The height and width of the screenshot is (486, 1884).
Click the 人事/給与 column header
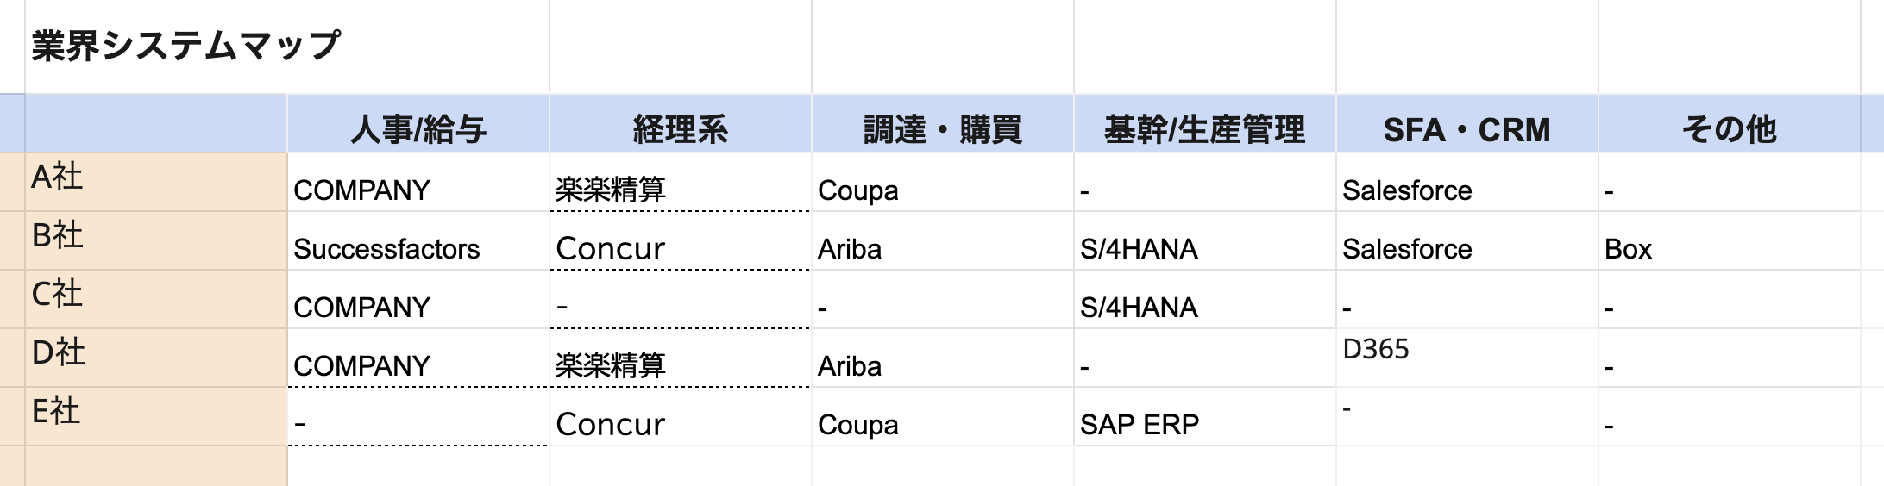point(418,129)
